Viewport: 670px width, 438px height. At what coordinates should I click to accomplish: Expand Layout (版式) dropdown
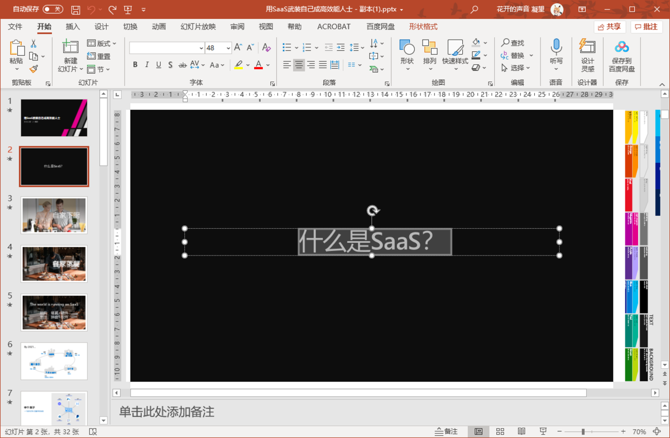102,44
